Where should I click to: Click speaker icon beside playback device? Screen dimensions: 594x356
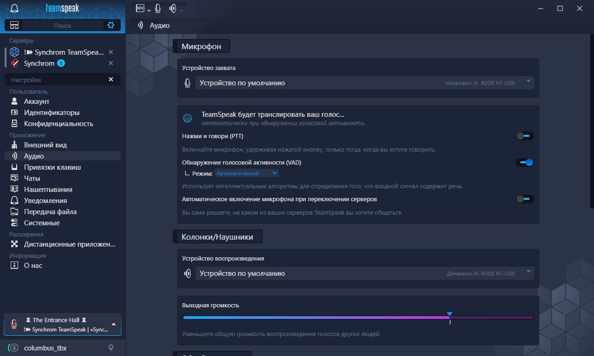(187, 273)
